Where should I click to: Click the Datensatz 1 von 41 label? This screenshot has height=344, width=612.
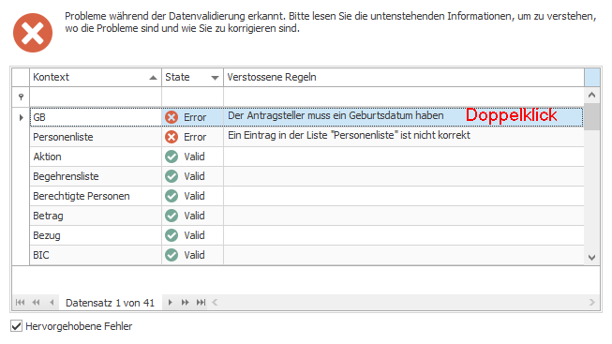pyautogui.click(x=110, y=303)
